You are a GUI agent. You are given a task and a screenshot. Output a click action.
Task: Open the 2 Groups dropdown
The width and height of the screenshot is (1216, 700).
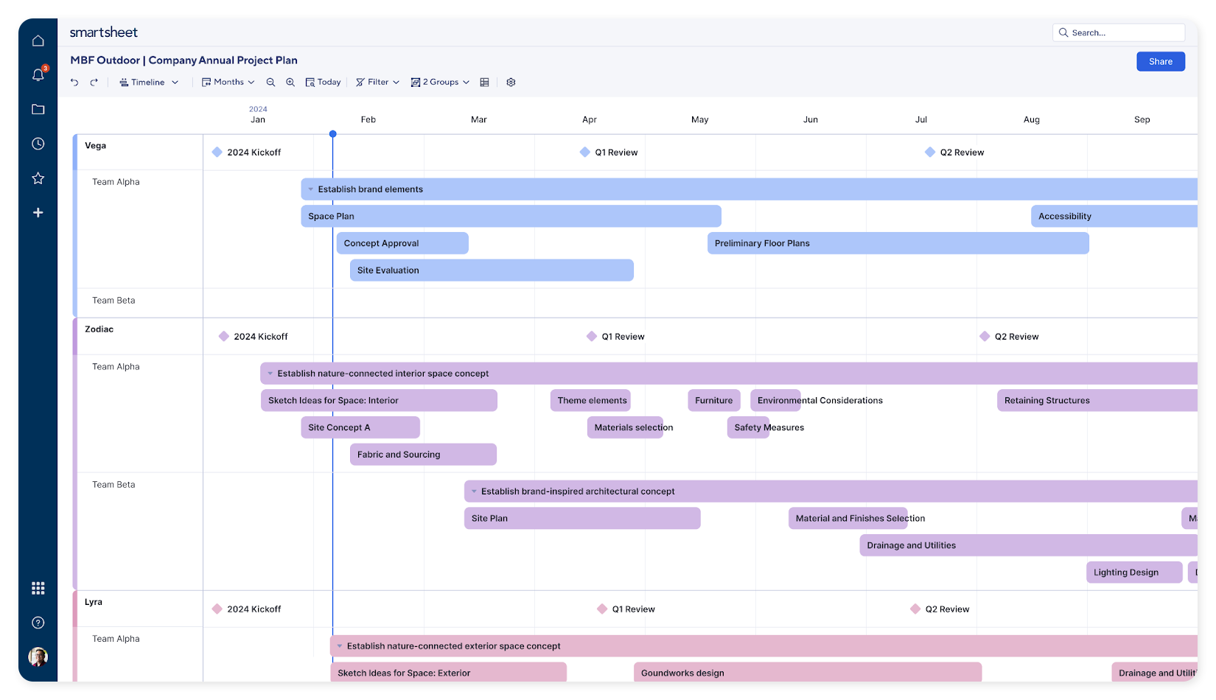tap(440, 82)
